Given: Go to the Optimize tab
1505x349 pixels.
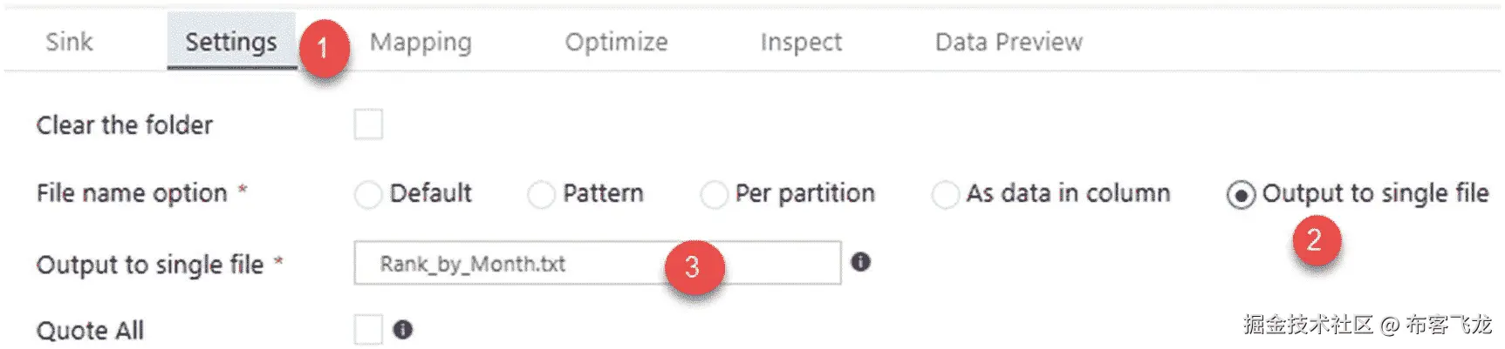Looking at the screenshot, I should (616, 42).
